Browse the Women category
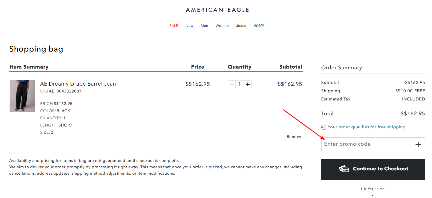This screenshot has height=198, width=432. tap(222, 26)
